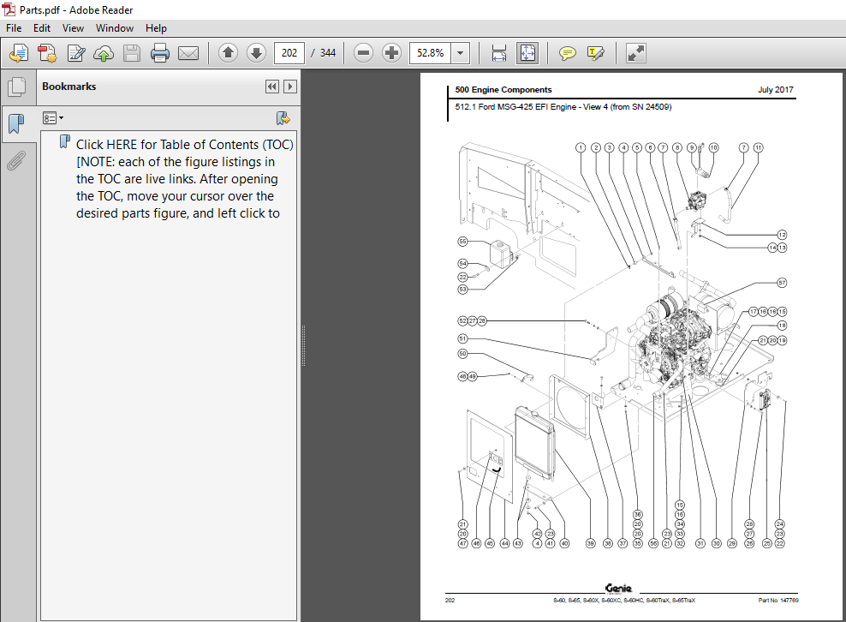Go to previous page with up arrow
The height and width of the screenshot is (622, 846).
(229, 53)
